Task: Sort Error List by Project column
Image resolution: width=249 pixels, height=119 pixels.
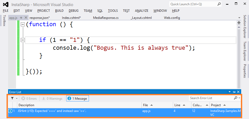Action: point(225,105)
